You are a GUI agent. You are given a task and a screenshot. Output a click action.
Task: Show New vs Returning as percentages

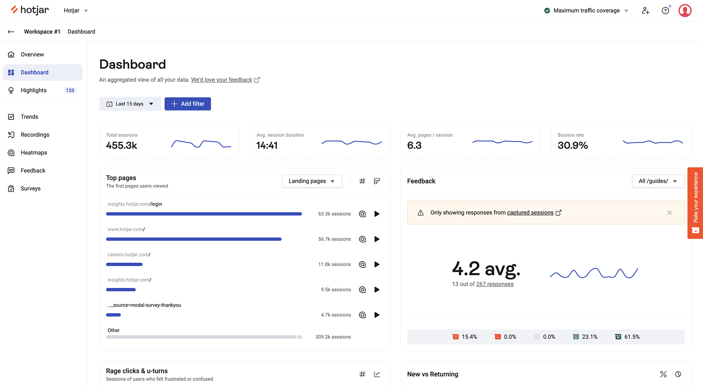tap(663, 374)
